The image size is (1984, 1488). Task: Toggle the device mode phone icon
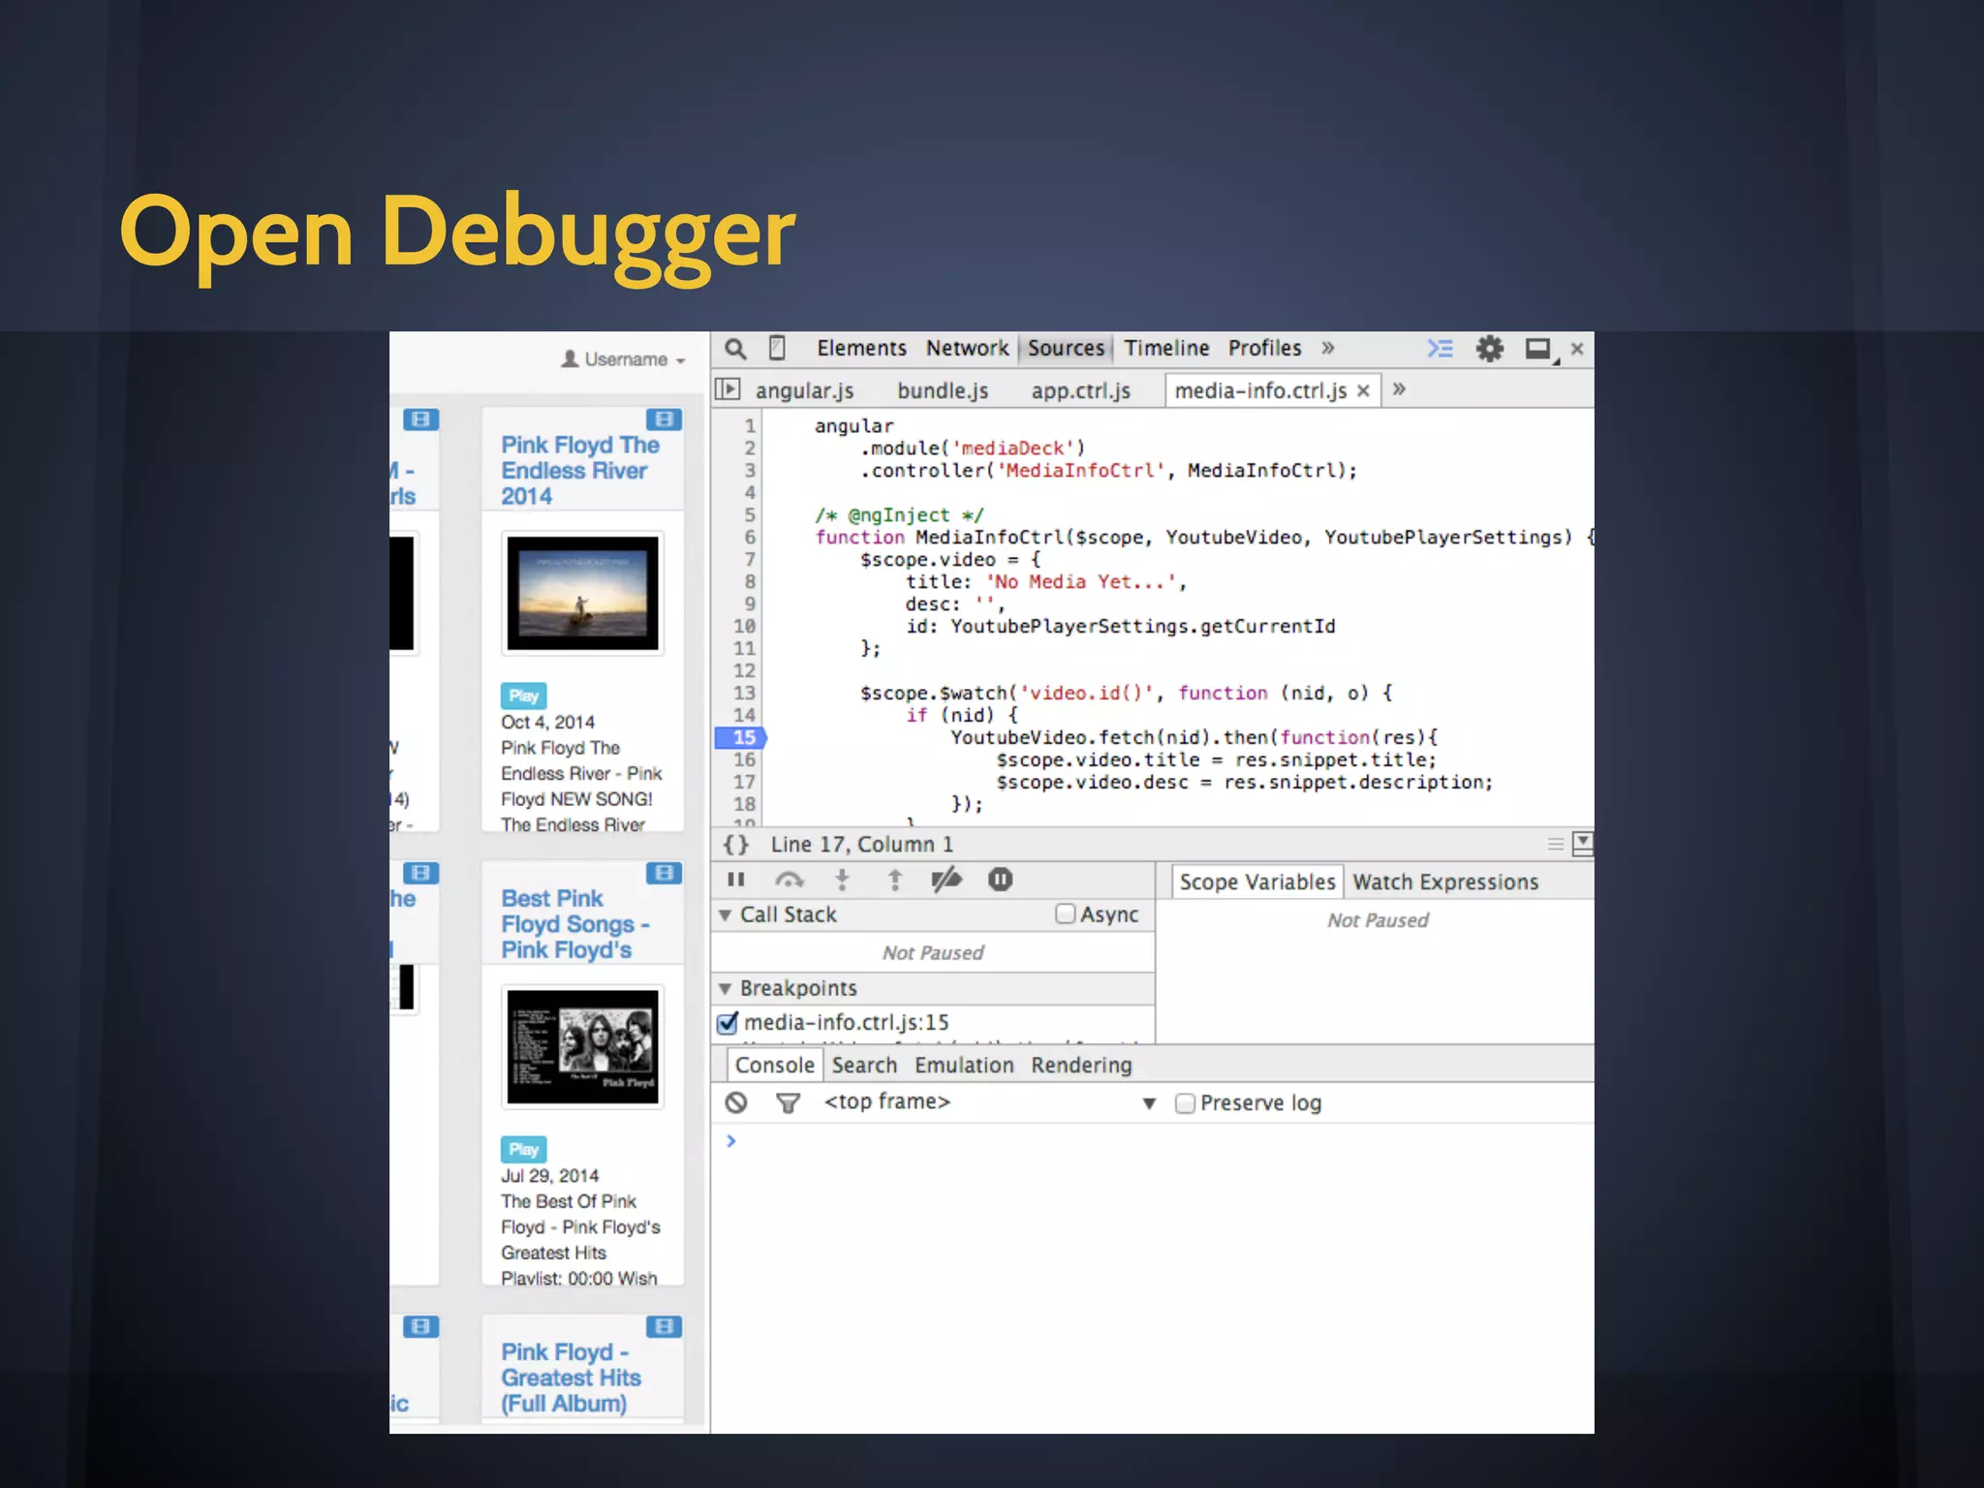pyautogui.click(x=777, y=348)
